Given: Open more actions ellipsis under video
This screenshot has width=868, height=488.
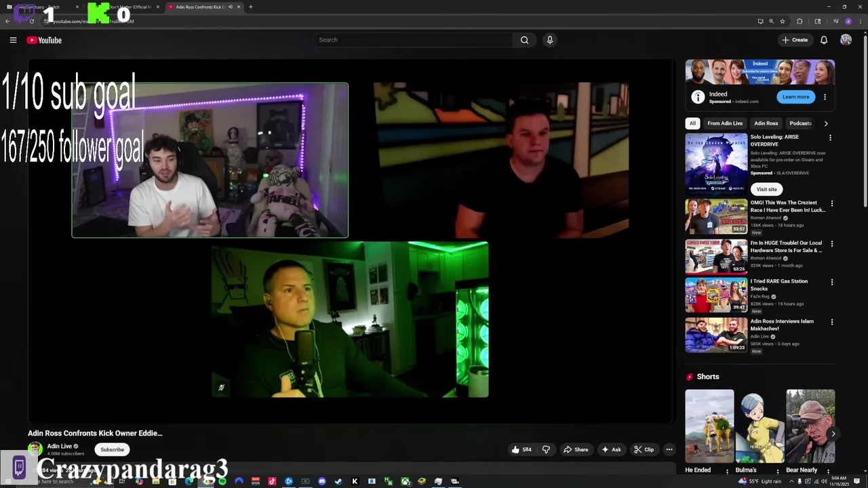Looking at the screenshot, I should [x=669, y=449].
